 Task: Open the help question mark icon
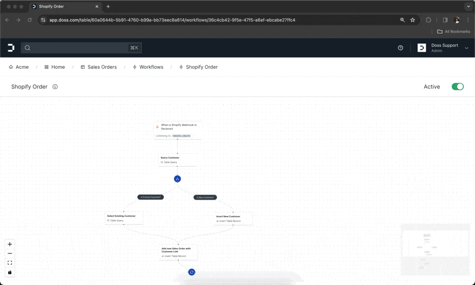[400, 48]
